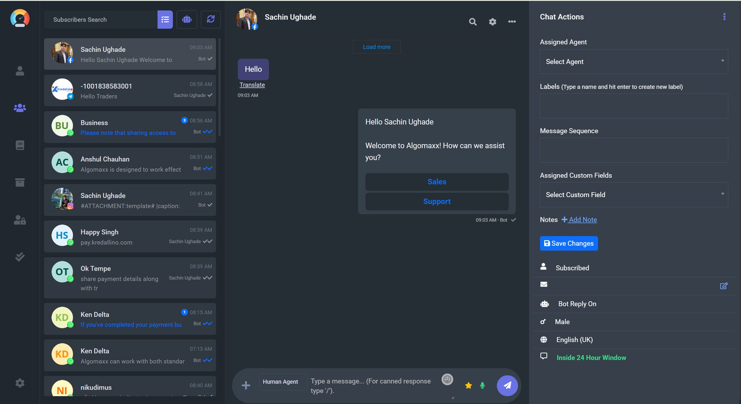Click the star saved replies icon
This screenshot has height=404, width=741.
[469, 385]
